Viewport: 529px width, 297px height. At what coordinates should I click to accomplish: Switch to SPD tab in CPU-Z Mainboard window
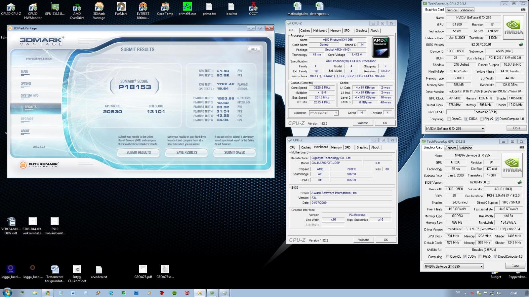(348, 147)
